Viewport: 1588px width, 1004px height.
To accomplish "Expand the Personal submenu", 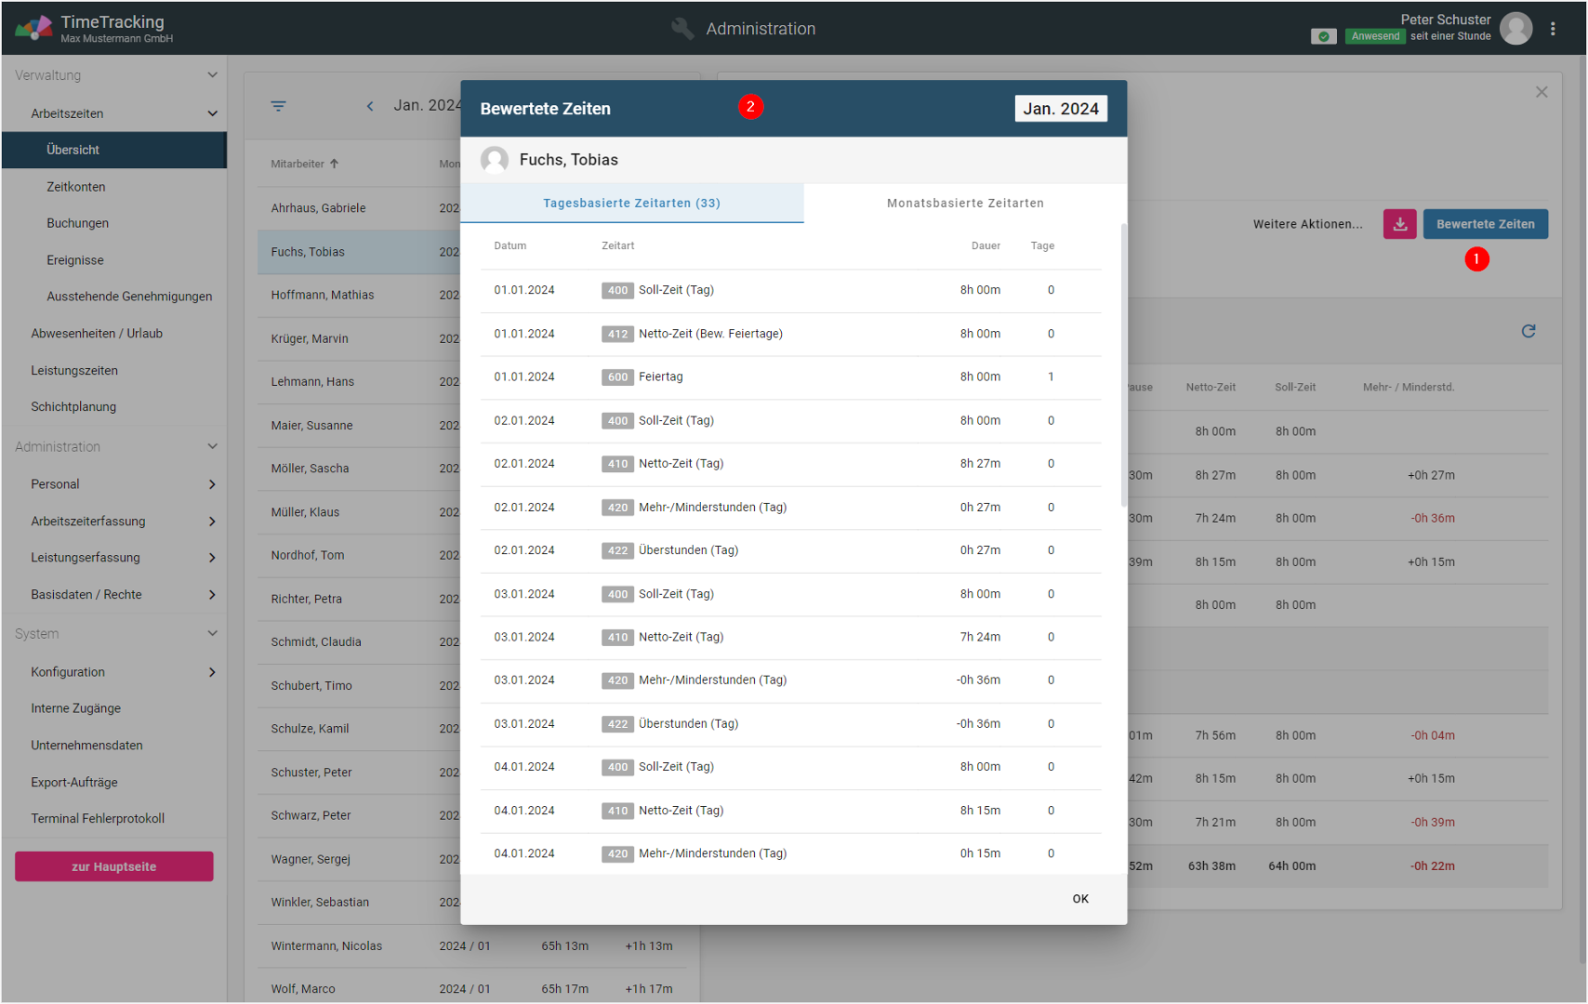I will [212, 484].
